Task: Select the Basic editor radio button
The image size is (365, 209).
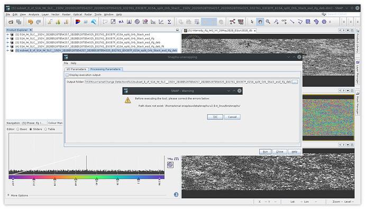Action: (x=17, y=129)
